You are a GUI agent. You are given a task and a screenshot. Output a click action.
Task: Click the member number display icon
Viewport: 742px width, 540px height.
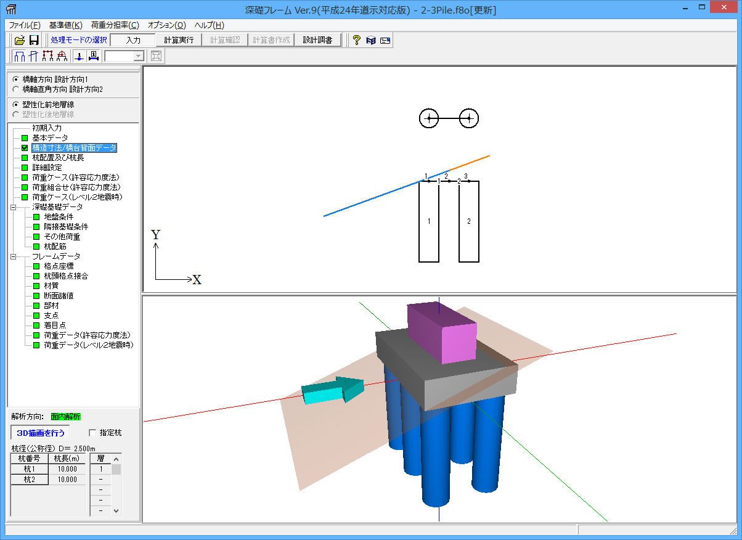pos(93,56)
